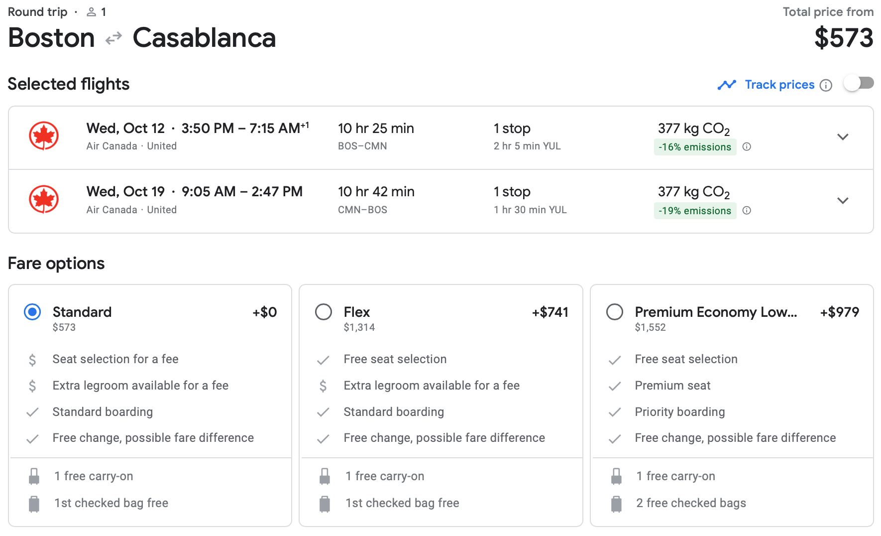
Task: Click the Track prices chart line icon
Action: (x=727, y=85)
